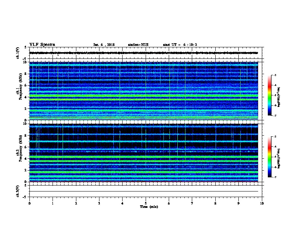Click the ch.1 frequency tick label "2"
This screenshot has height=228, width=295.
click(26, 108)
